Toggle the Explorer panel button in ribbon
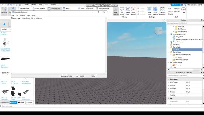204x115 pixels. [x=4, y=11]
